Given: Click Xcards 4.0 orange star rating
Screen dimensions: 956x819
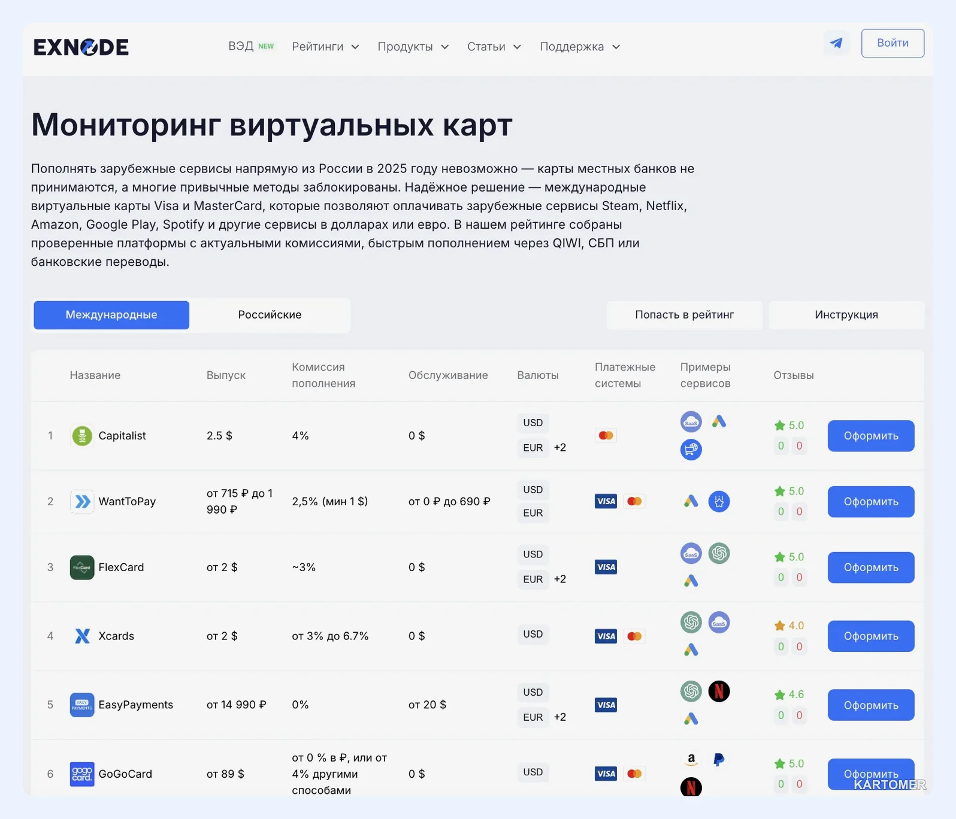Looking at the screenshot, I should (x=789, y=626).
